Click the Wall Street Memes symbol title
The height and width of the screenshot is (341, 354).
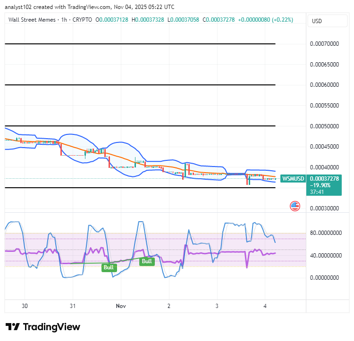point(32,20)
